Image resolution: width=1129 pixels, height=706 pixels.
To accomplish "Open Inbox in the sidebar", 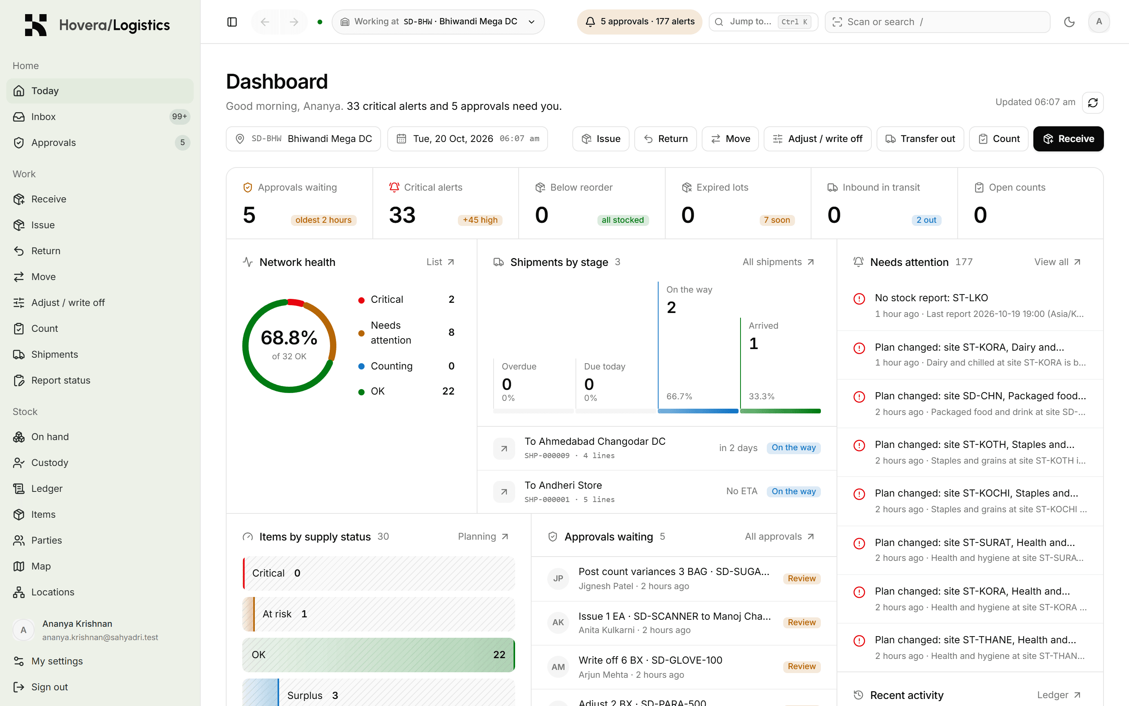I will [100, 117].
